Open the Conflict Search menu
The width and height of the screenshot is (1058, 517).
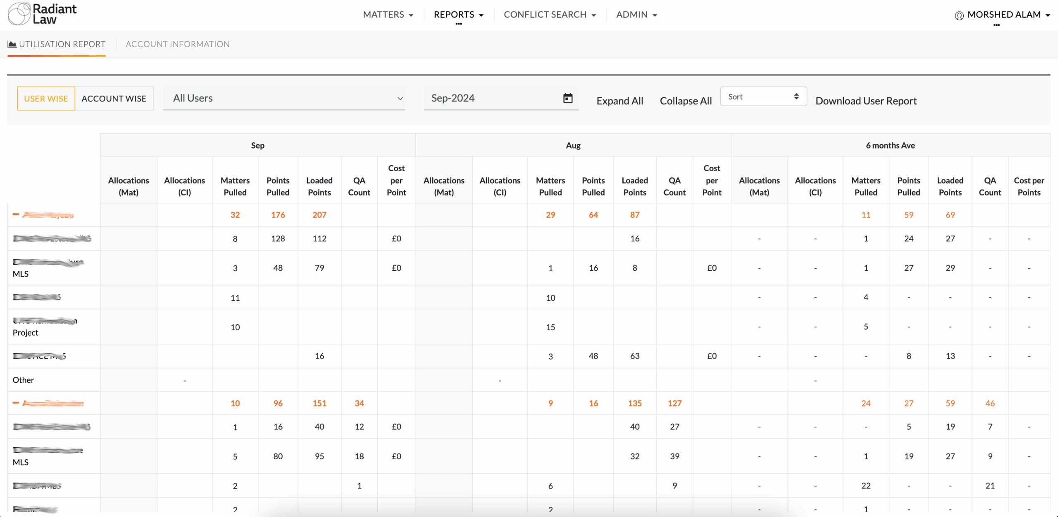(x=550, y=14)
